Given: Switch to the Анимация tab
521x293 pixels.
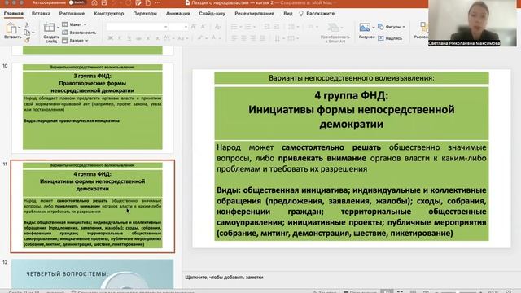Looking at the screenshot, I should coord(177,14).
